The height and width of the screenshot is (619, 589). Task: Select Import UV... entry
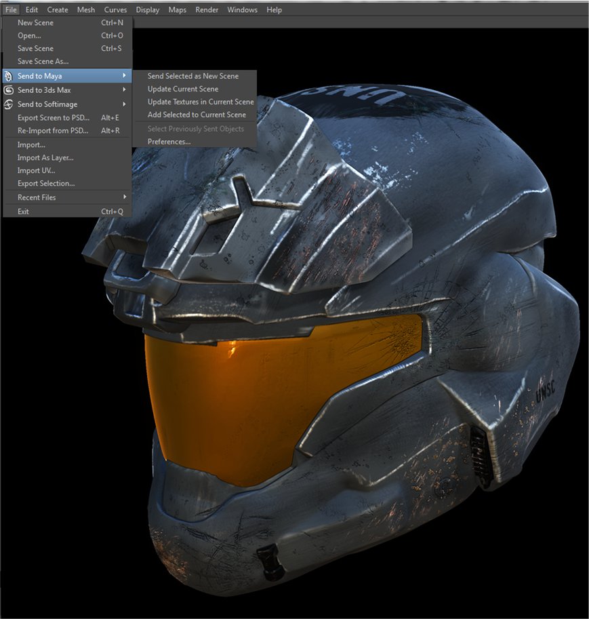68,171
